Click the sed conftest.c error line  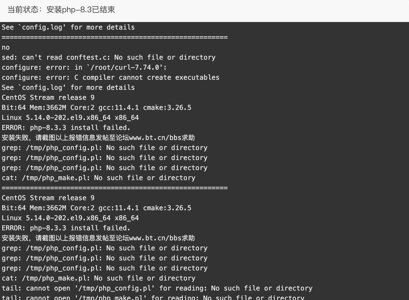(109, 57)
